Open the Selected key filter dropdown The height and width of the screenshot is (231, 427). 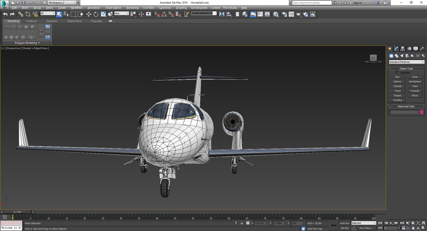(x=364, y=223)
